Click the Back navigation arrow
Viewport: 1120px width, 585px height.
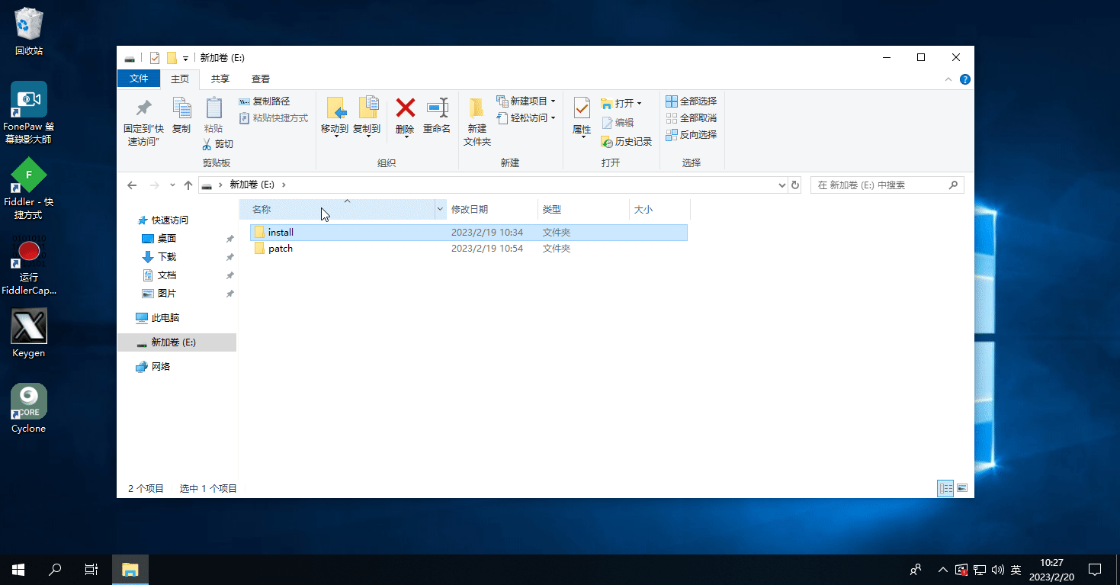(x=132, y=185)
